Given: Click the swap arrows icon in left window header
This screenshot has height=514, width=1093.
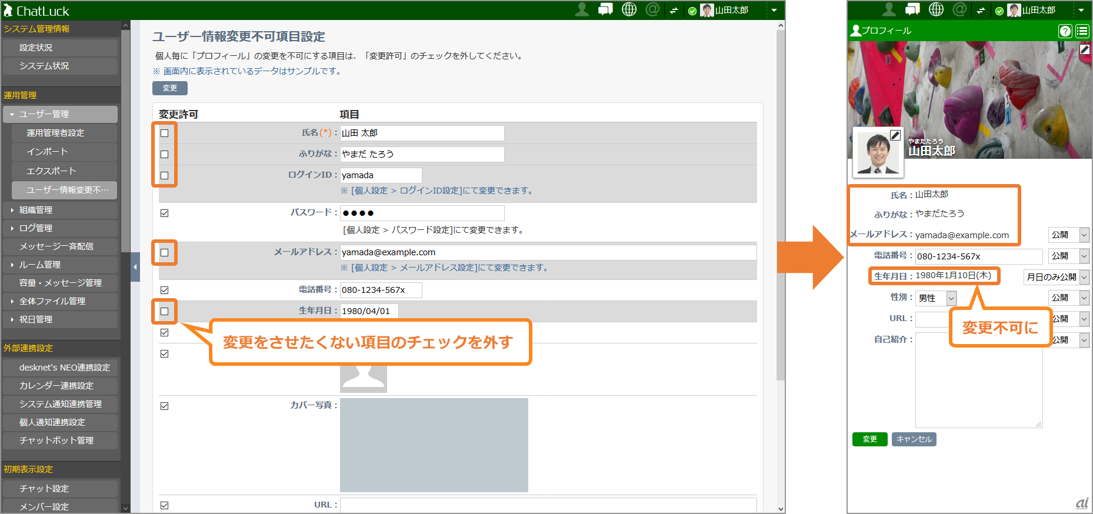Looking at the screenshot, I should pos(674,11).
